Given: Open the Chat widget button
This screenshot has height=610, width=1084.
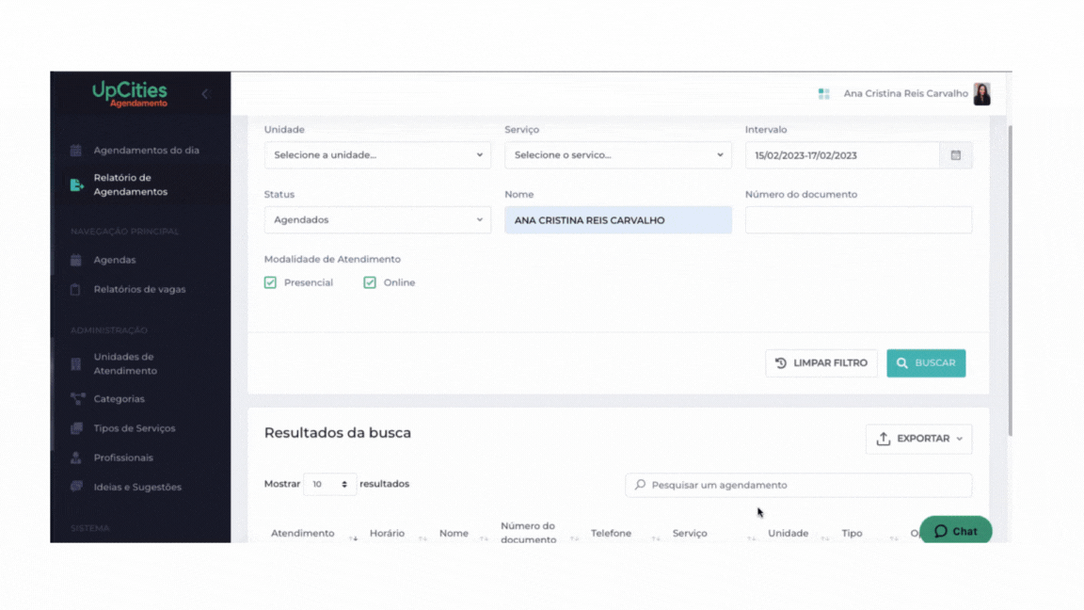Looking at the screenshot, I should [x=955, y=531].
